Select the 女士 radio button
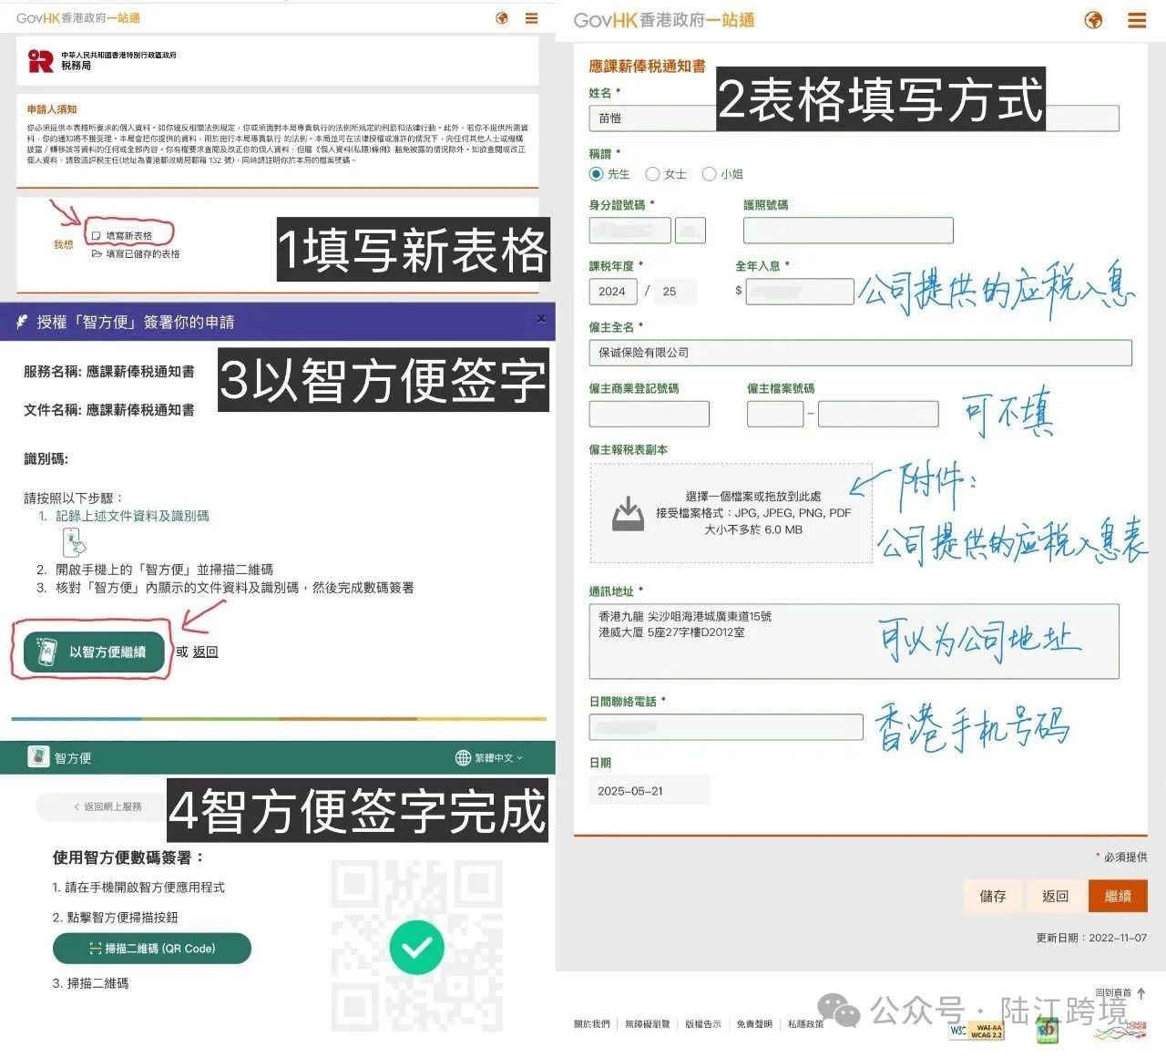The width and height of the screenshot is (1166, 1058). point(652,174)
